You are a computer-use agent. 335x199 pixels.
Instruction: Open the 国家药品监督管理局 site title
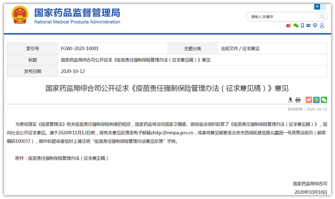(77, 13)
